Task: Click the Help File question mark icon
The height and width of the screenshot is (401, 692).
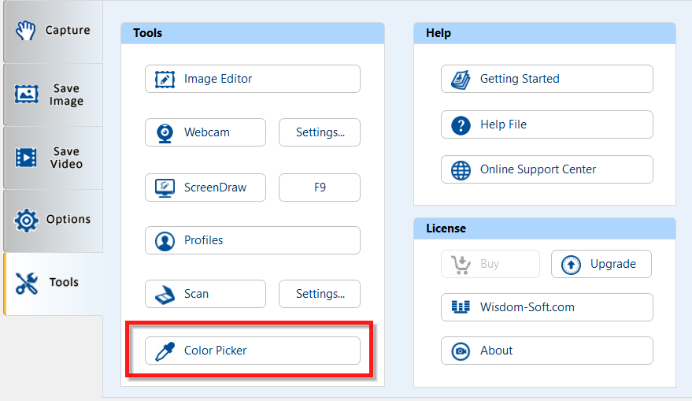Action: 461,124
